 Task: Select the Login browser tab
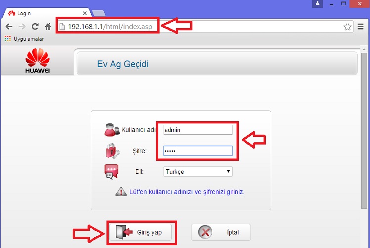pyautogui.click(x=45, y=13)
